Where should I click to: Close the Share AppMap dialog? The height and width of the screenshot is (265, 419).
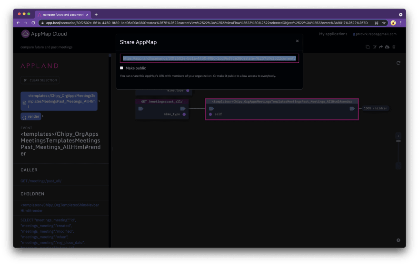tap(297, 41)
